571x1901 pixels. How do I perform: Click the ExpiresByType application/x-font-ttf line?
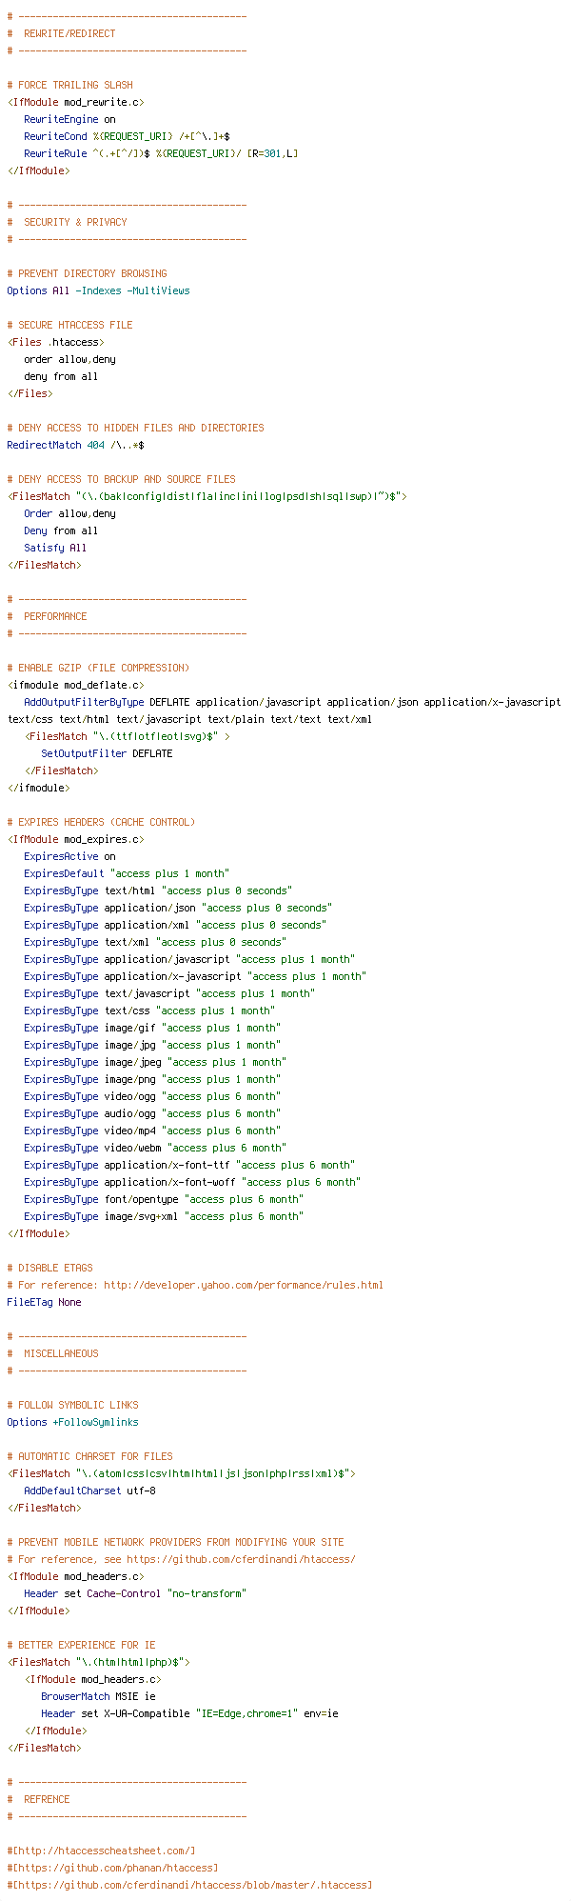[x=189, y=1165]
